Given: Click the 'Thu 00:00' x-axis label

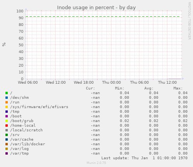Looking at the screenshot, I should coord(111,83).
